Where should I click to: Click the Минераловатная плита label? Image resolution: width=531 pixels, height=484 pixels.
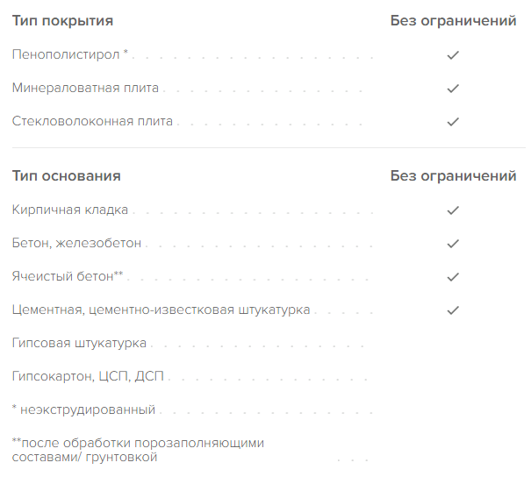coord(85,88)
